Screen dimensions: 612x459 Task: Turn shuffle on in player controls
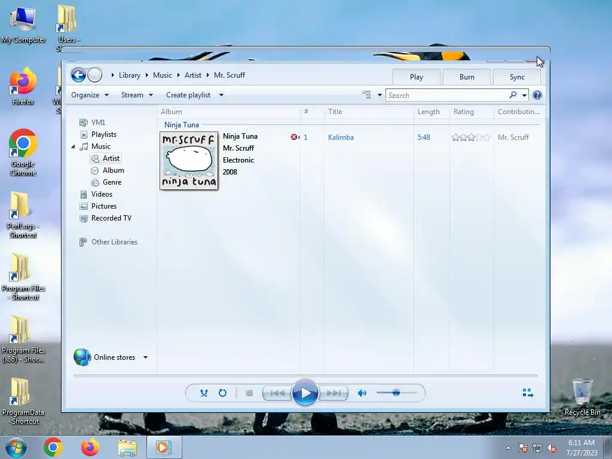click(x=204, y=393)
